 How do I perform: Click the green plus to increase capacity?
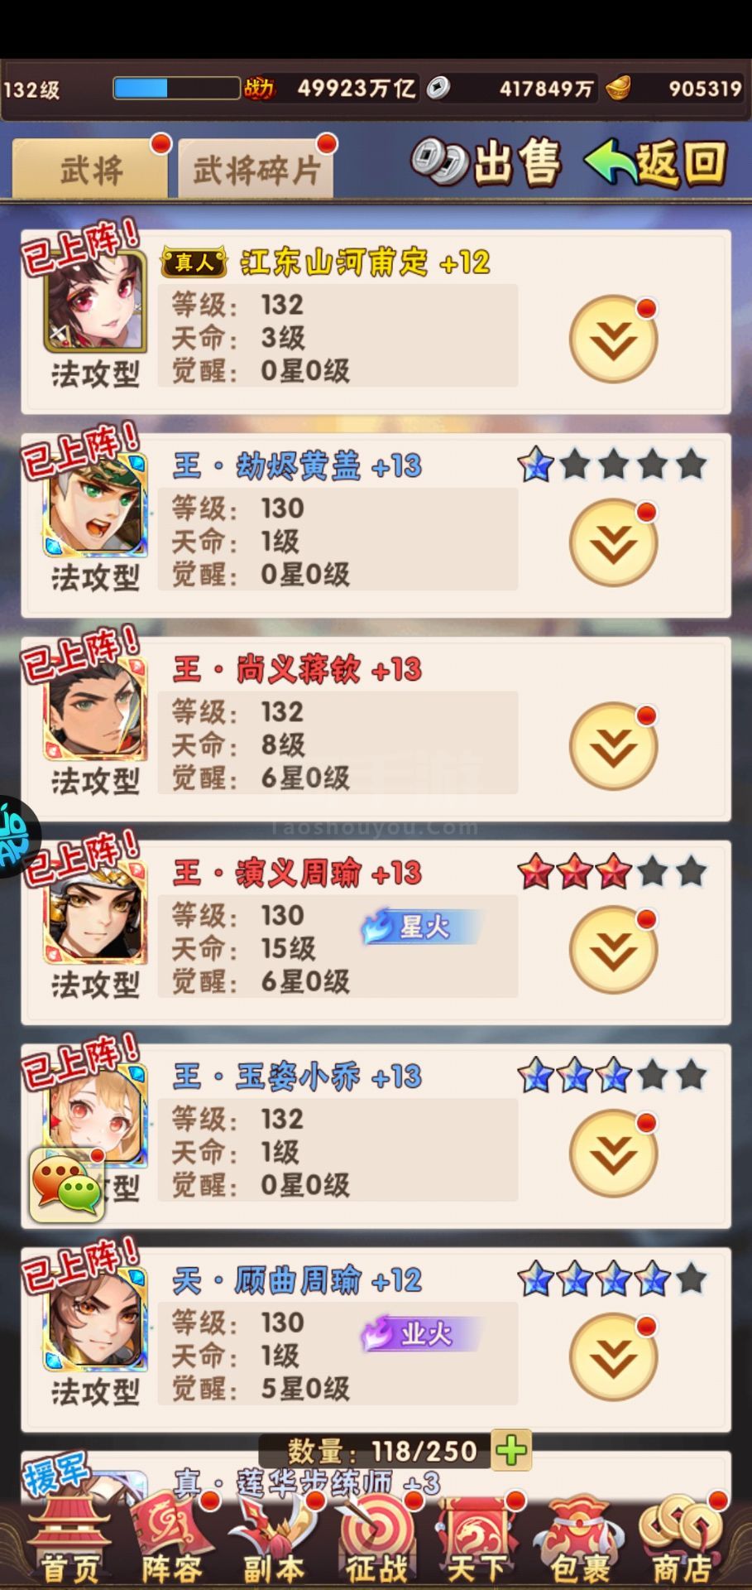pyautogui.click(x=510, y=1450)
